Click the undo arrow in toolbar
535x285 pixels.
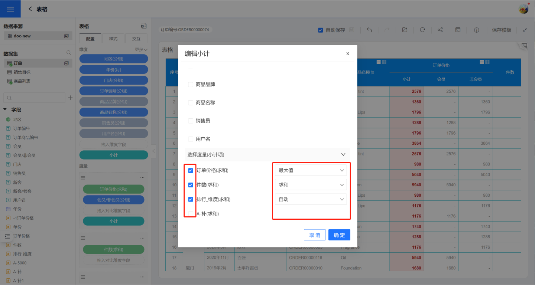click(369, 30)
